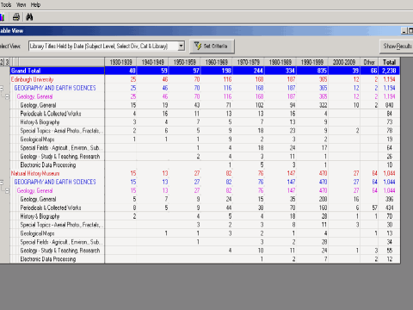Click the 2000-2009 column header
Image resolution: width=413 pixels, height=310 pixels.
coord(344,62)
